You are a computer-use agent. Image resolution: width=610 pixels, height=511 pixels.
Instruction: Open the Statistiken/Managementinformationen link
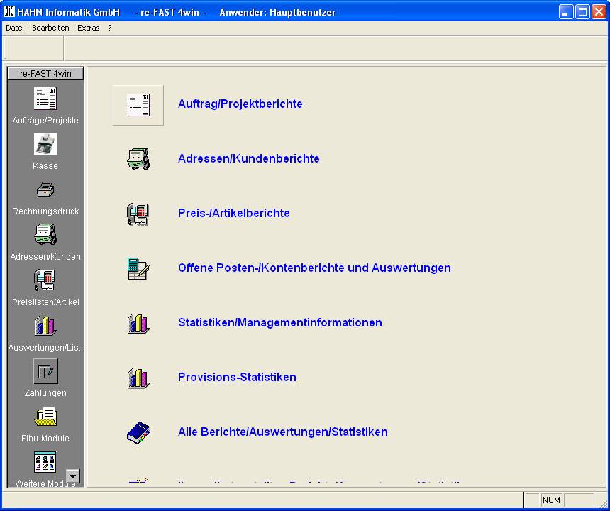[280, 322]
